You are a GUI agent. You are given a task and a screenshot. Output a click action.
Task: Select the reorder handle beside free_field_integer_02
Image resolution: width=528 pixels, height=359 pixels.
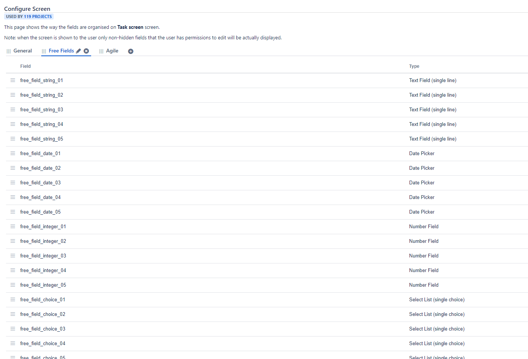13,241
